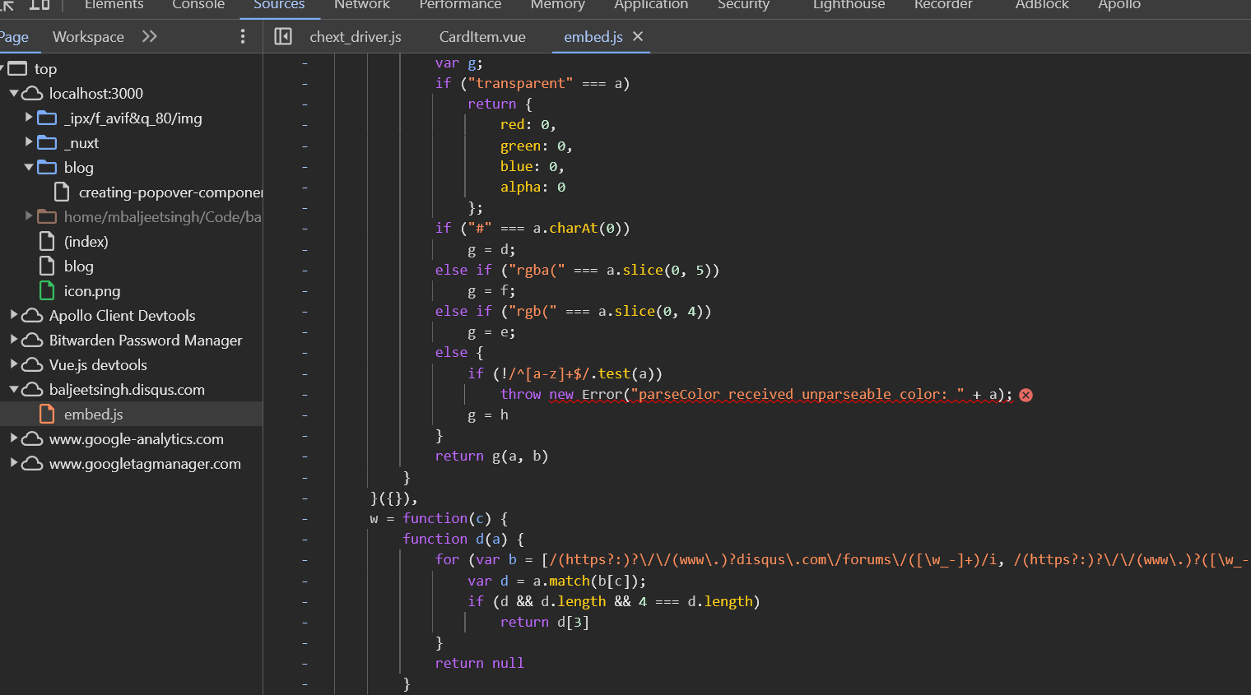Close the embed.js editor tab

tap(638, 37)
